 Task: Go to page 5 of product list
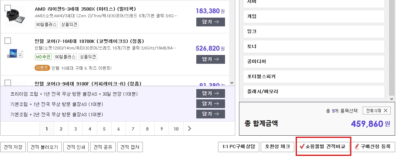pos(104,129)
